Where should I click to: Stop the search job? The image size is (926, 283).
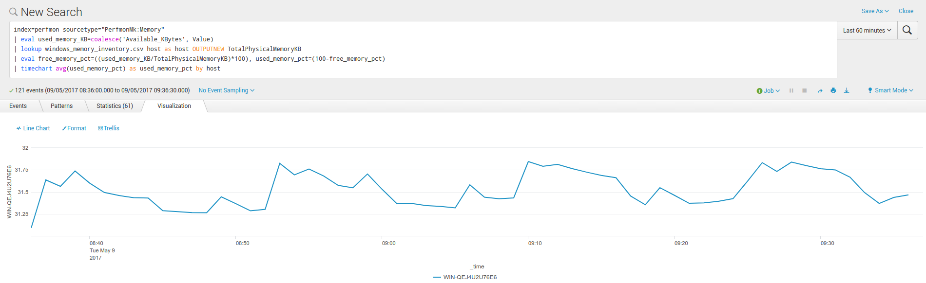point(805,90)
